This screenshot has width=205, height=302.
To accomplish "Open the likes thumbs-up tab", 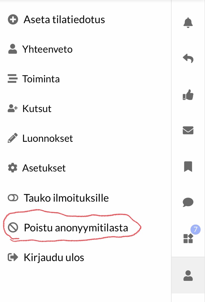I will pyautogui.click(x=188, y=95).
